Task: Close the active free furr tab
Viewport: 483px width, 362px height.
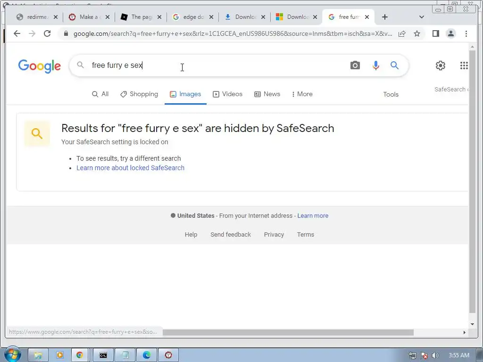Action: pos(367,17)
